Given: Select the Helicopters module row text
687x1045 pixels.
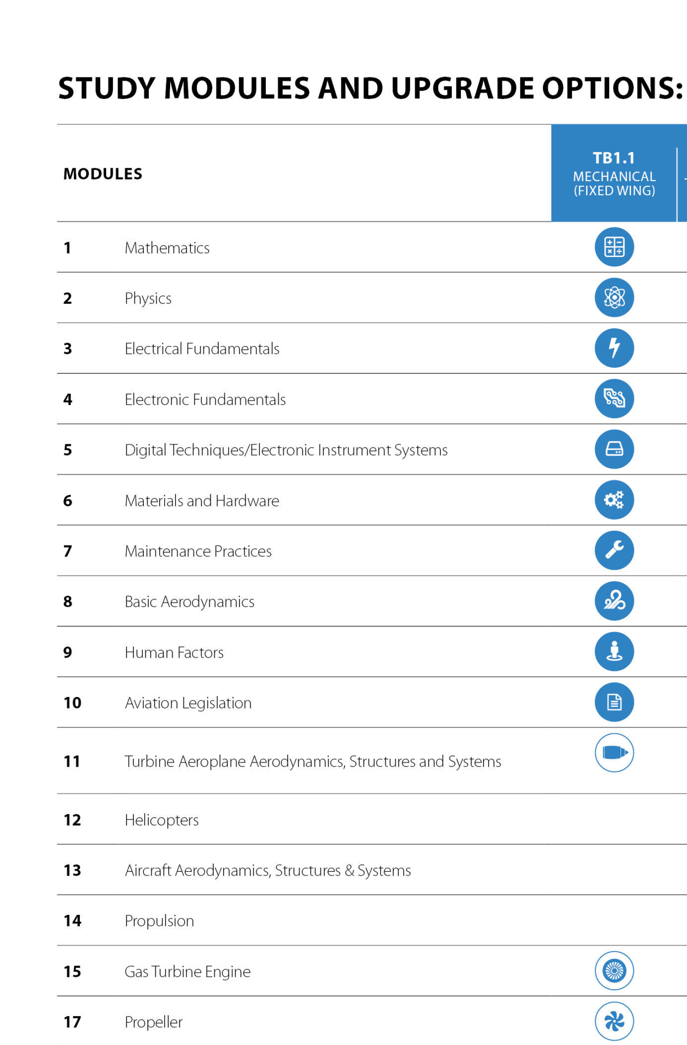Looking at the screenshot, I should point(161,820).
